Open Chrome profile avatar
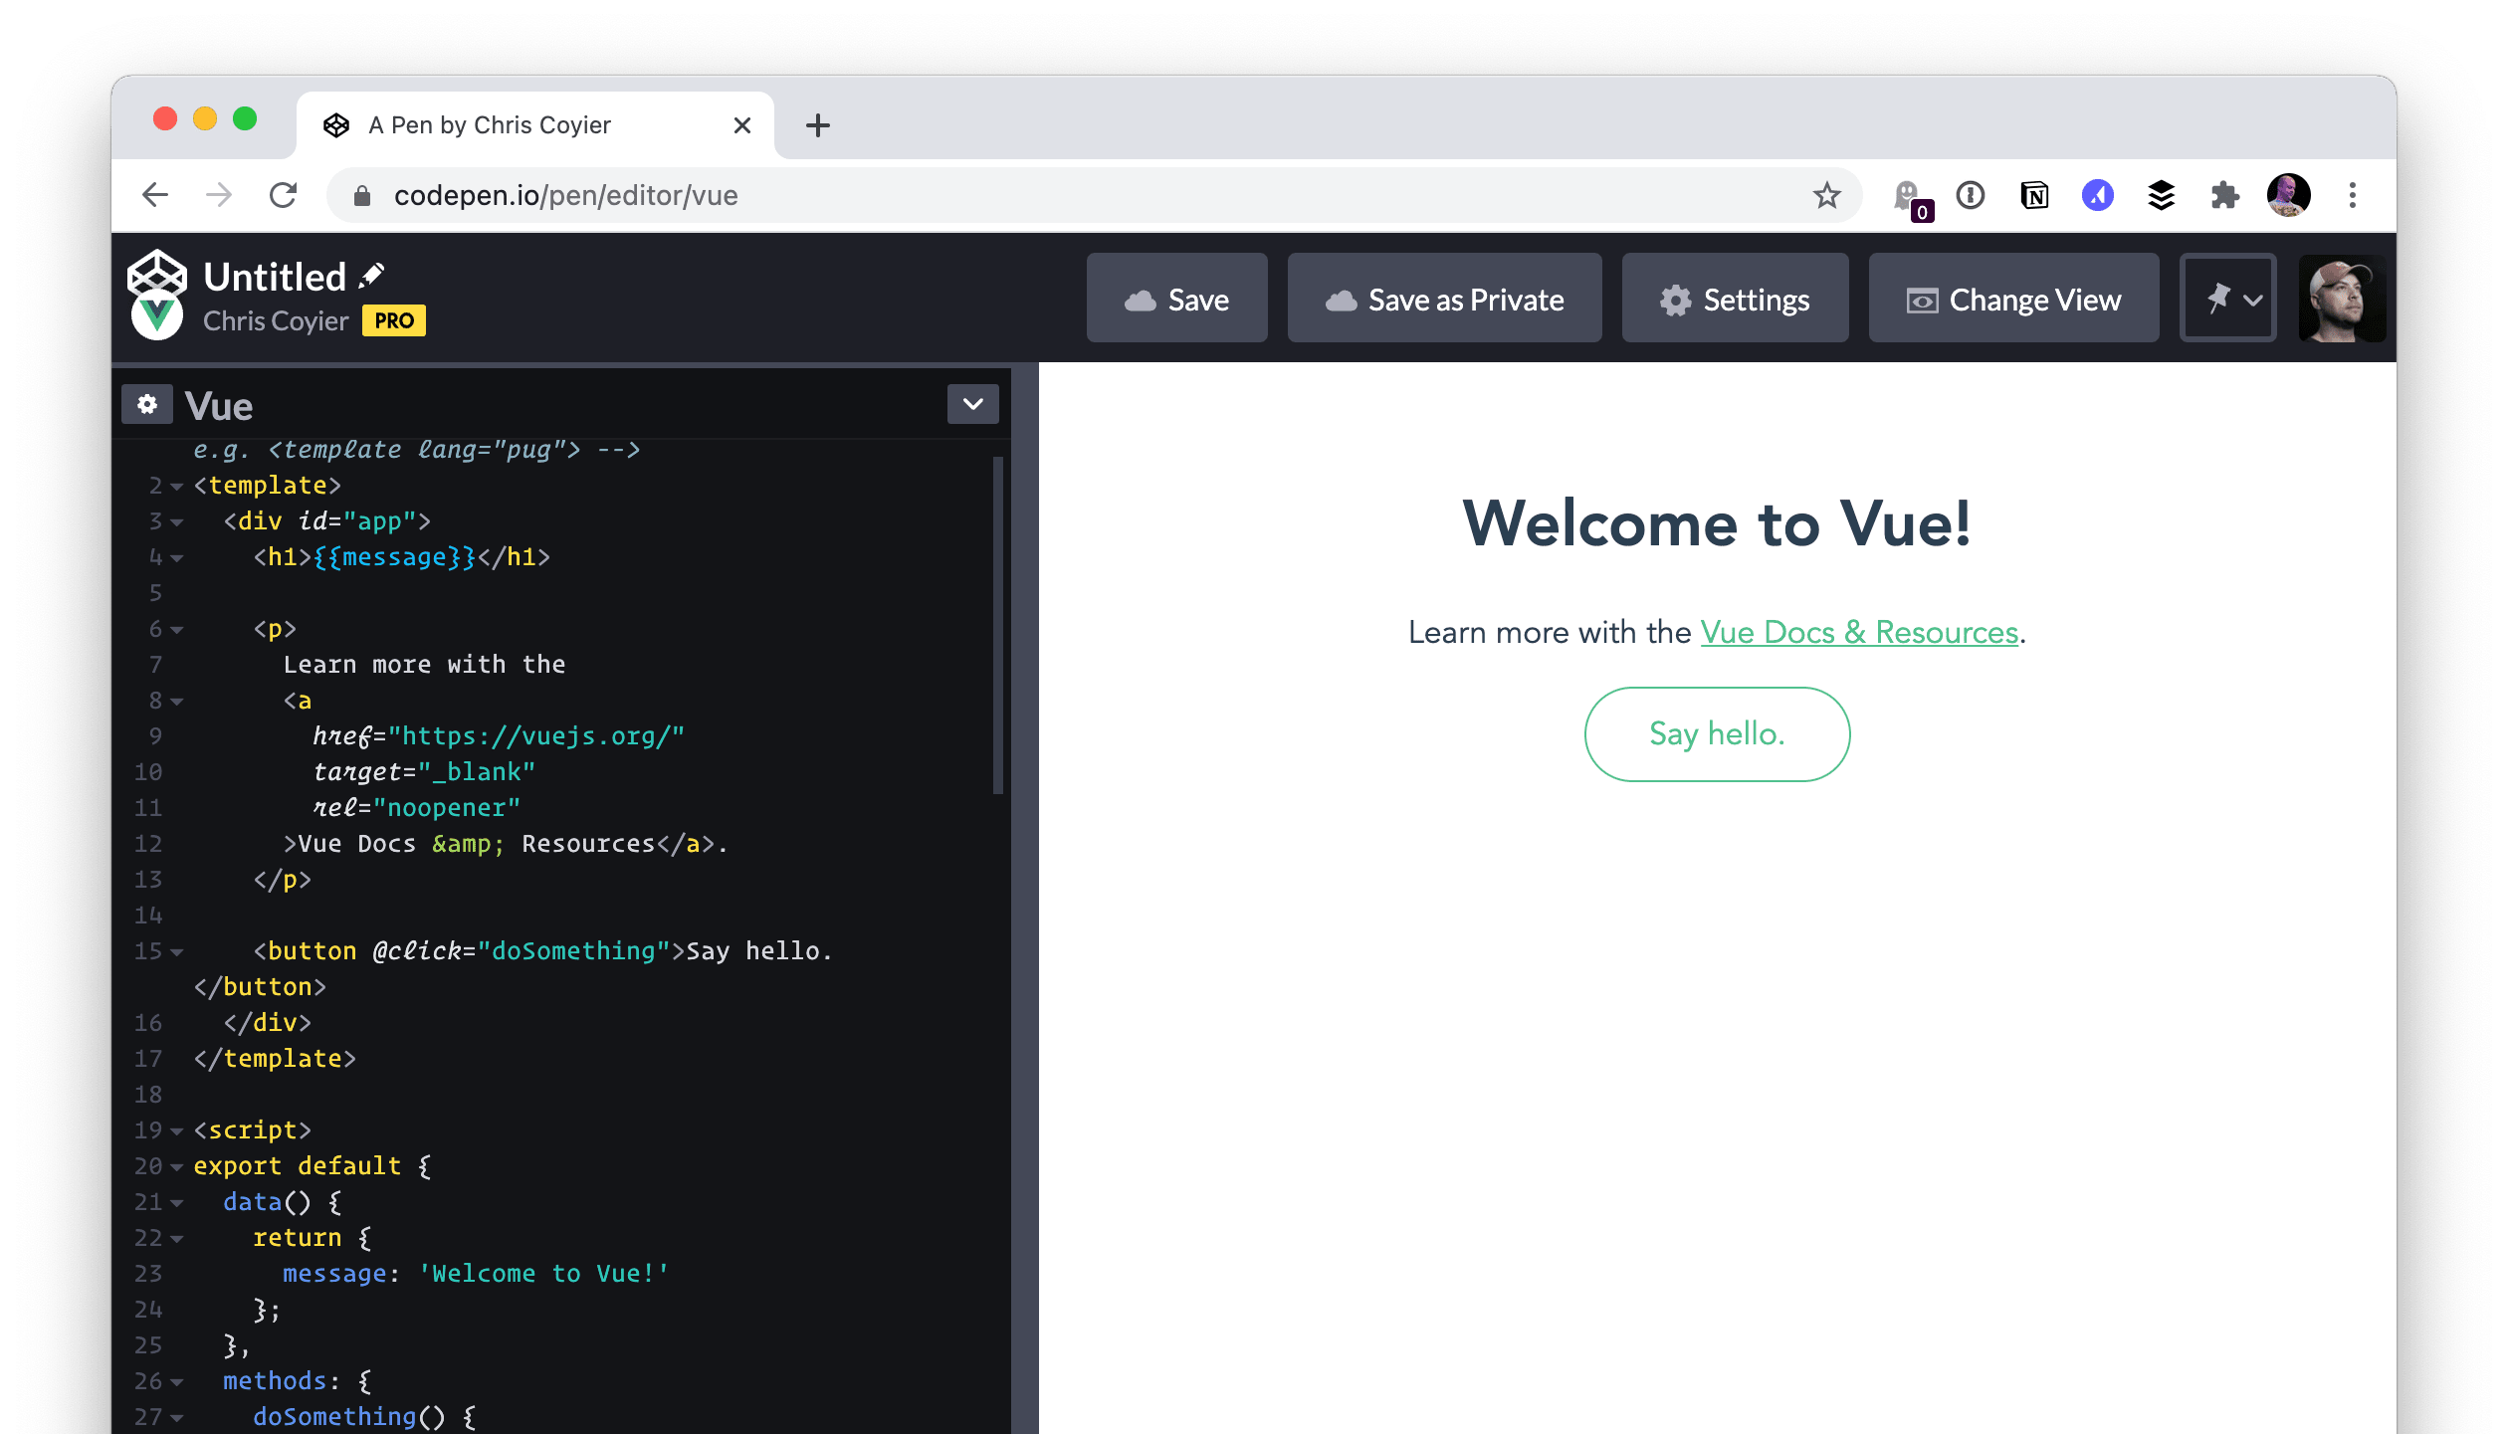 point(2289,195)
